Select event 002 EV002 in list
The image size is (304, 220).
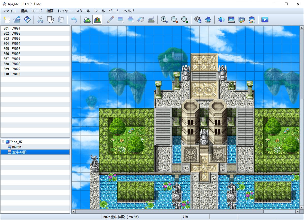pyautogui.click(x=35, y=33)
